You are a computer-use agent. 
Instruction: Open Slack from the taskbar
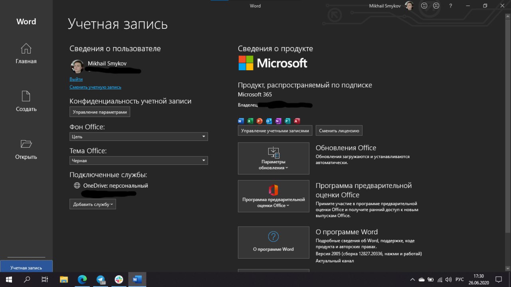pos(119,279)
